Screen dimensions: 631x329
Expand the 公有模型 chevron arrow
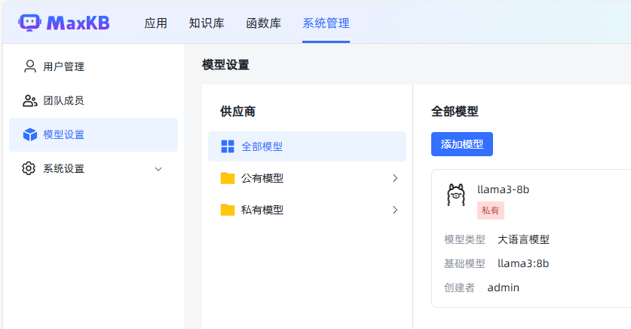[395, 178]
